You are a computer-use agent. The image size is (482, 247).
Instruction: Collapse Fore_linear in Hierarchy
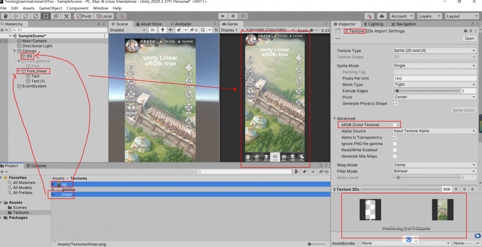point(19,71)
